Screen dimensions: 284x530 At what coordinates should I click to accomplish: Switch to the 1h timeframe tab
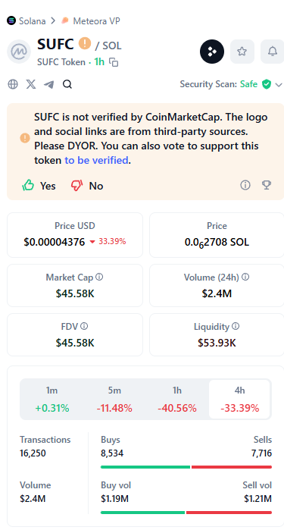click(177, 399)
